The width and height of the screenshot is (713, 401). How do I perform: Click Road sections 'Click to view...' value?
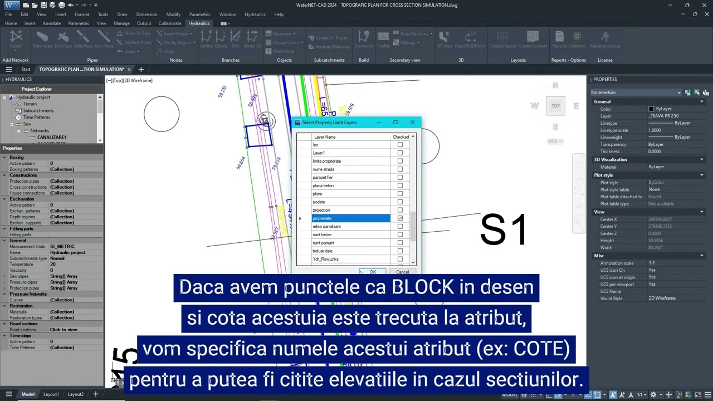pyautogui.click(x=76, y=330)
